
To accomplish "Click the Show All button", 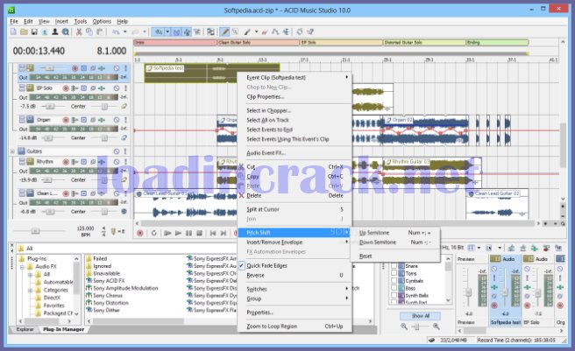I will (x=420, y=316).
